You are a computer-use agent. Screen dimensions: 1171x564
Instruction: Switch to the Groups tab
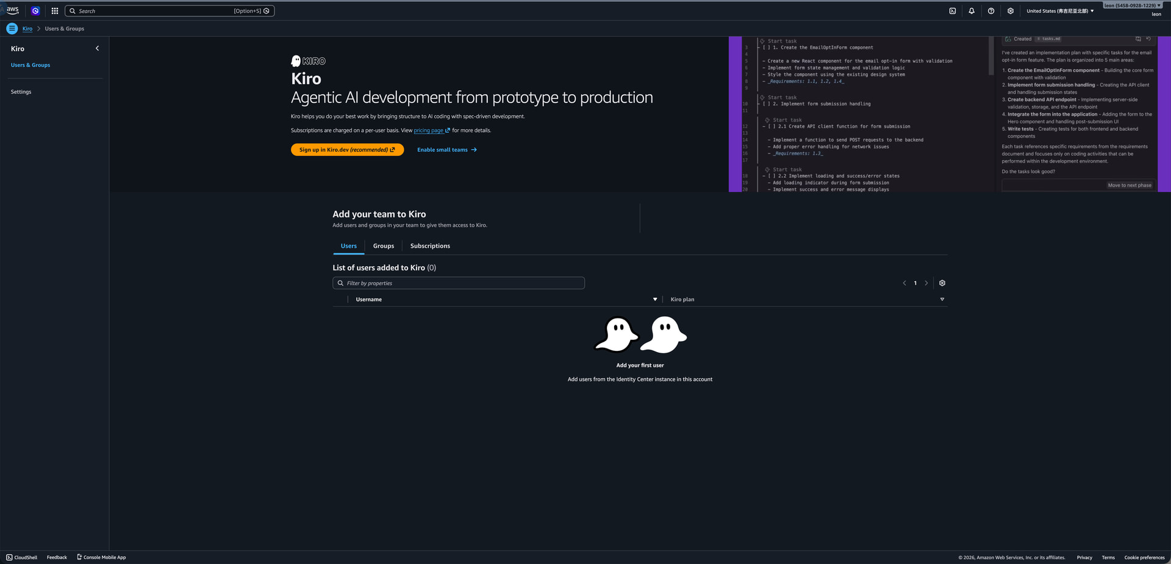(384, 246)
